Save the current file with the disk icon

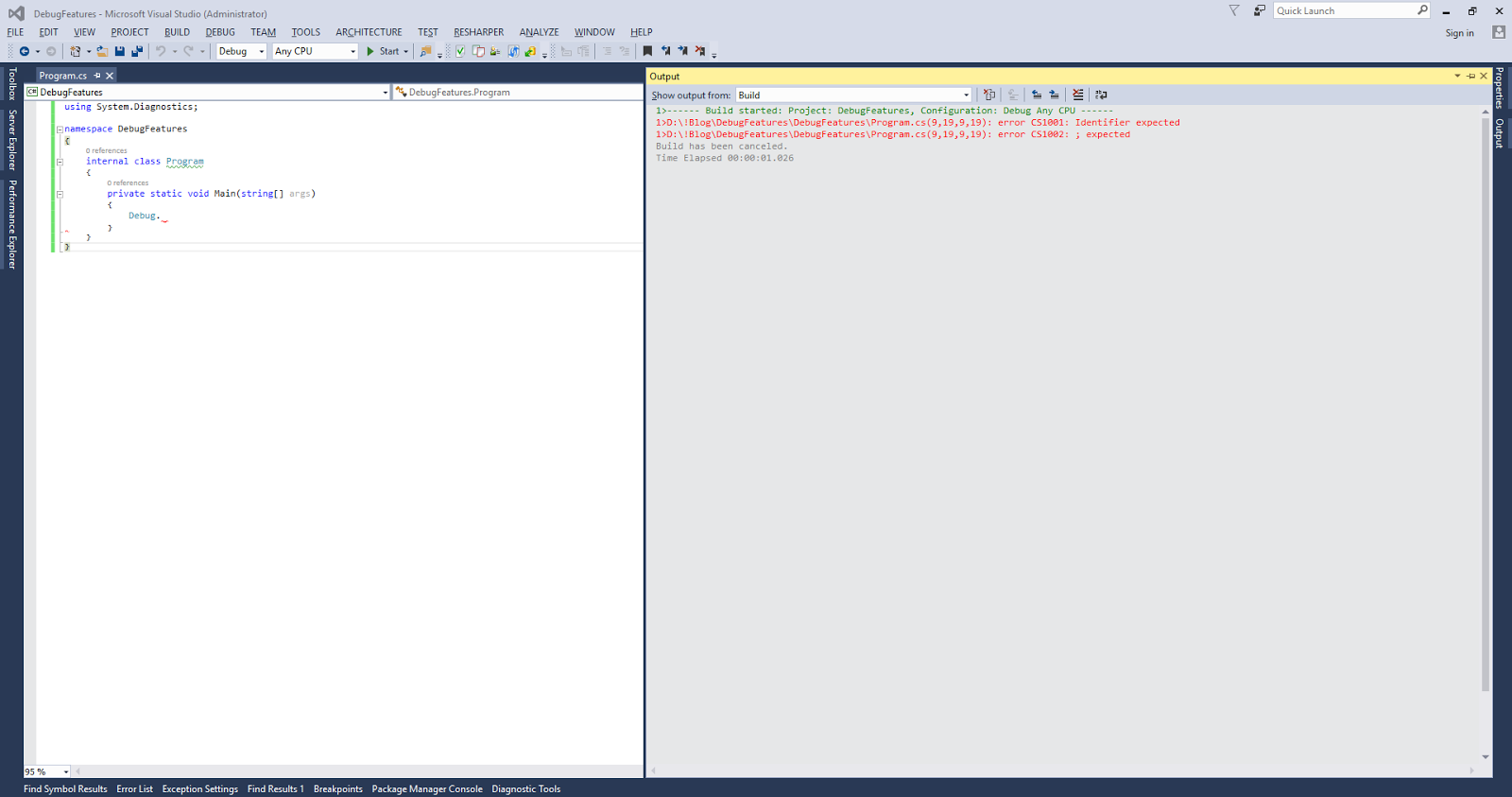click(120, 51)
